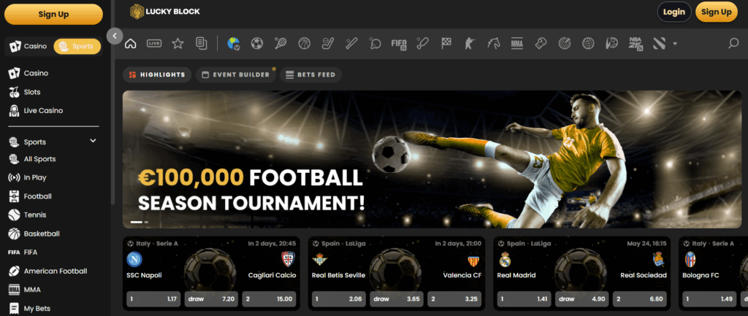
Task: Click the Lucky Block logo
Action: pyautogui.click(x=164, y=12)
